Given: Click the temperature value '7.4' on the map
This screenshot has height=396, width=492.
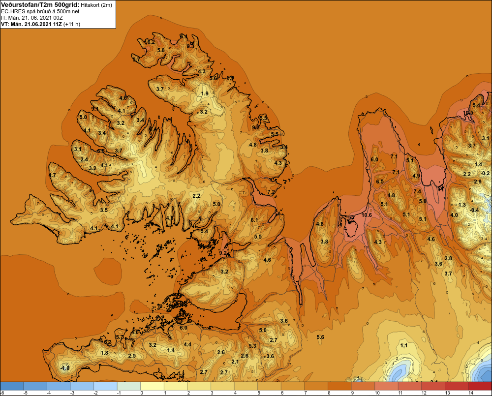Looking at the screenshot, I should coord(417,191).
